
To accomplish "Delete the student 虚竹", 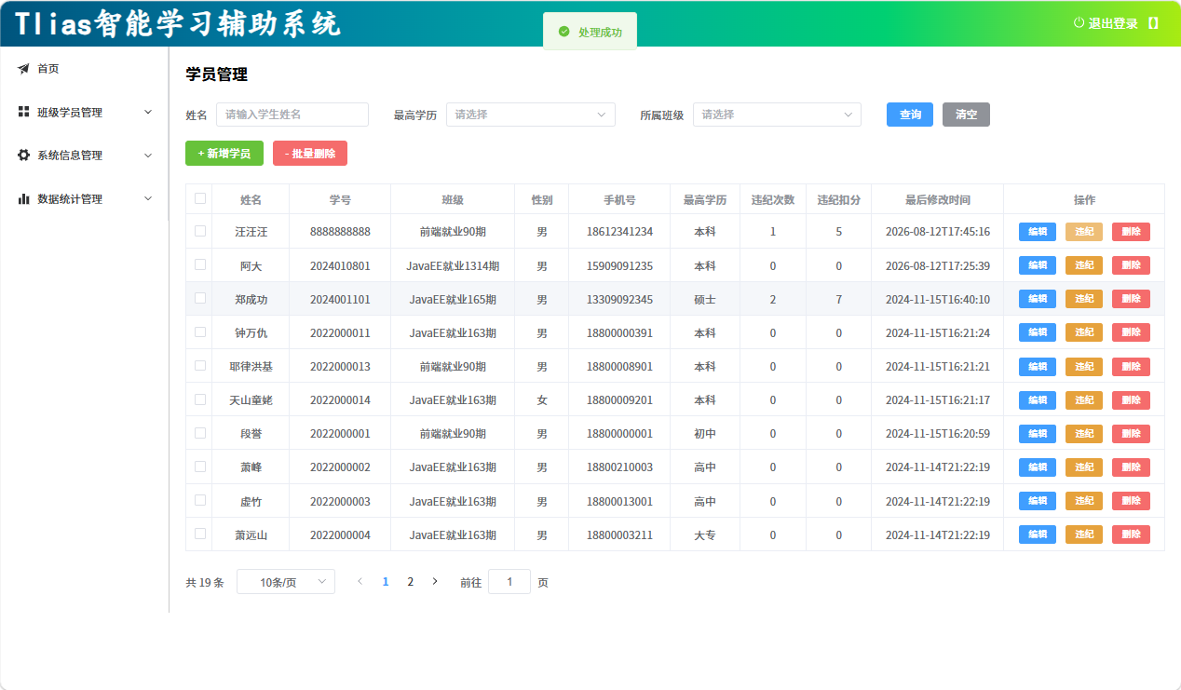I will (x=1131, y=501).
